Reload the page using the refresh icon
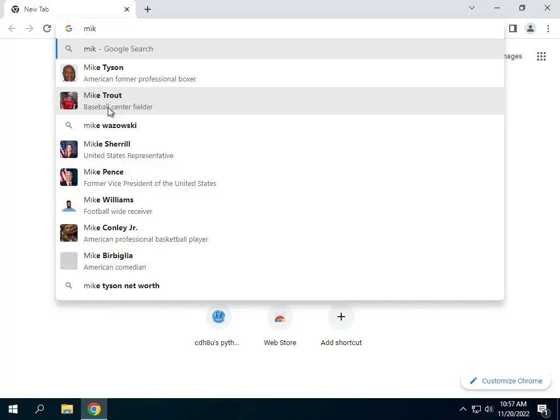Image resolution: width=560 pixels, height=420 pixels. tap(47, 28)
